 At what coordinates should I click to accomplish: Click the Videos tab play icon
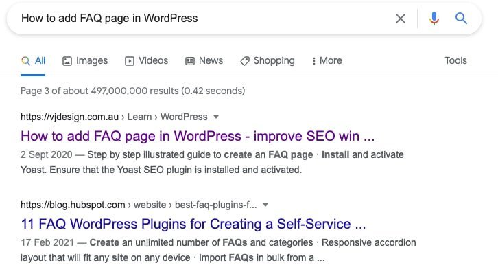click(x=130, y=61)
